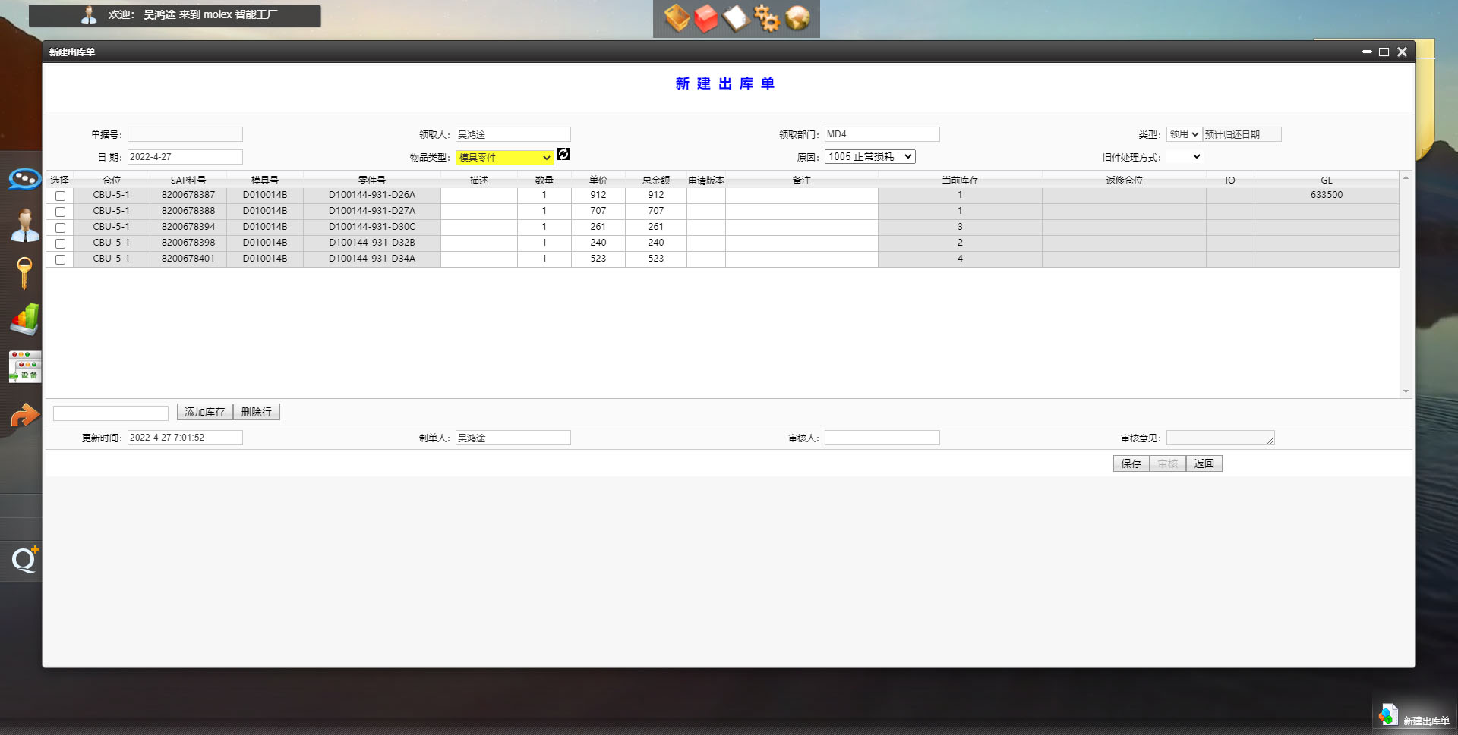Click the 删除行 button

[x=256, y=412]
